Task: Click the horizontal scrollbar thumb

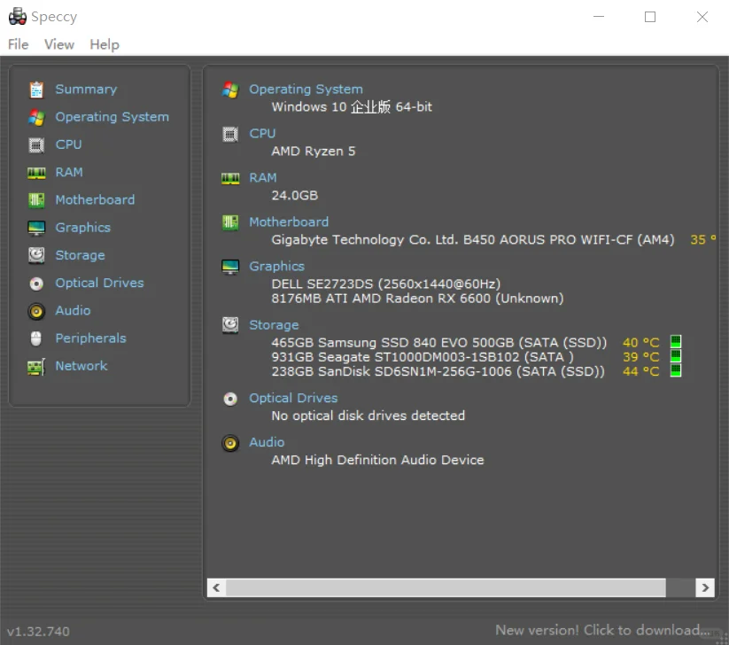Action: (x=446, y=587)
